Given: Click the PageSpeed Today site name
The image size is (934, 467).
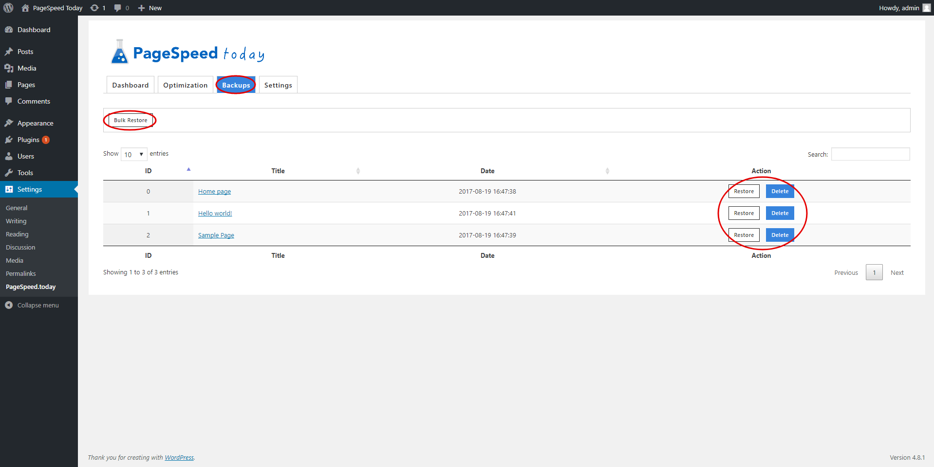Looking at the screenshot, I should (57, 8).
